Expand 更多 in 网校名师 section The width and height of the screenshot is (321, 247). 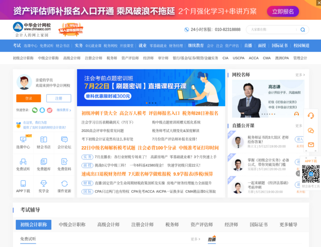coord(300,75)
